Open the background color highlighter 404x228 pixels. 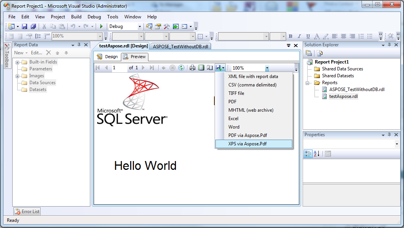pos(326,36)
